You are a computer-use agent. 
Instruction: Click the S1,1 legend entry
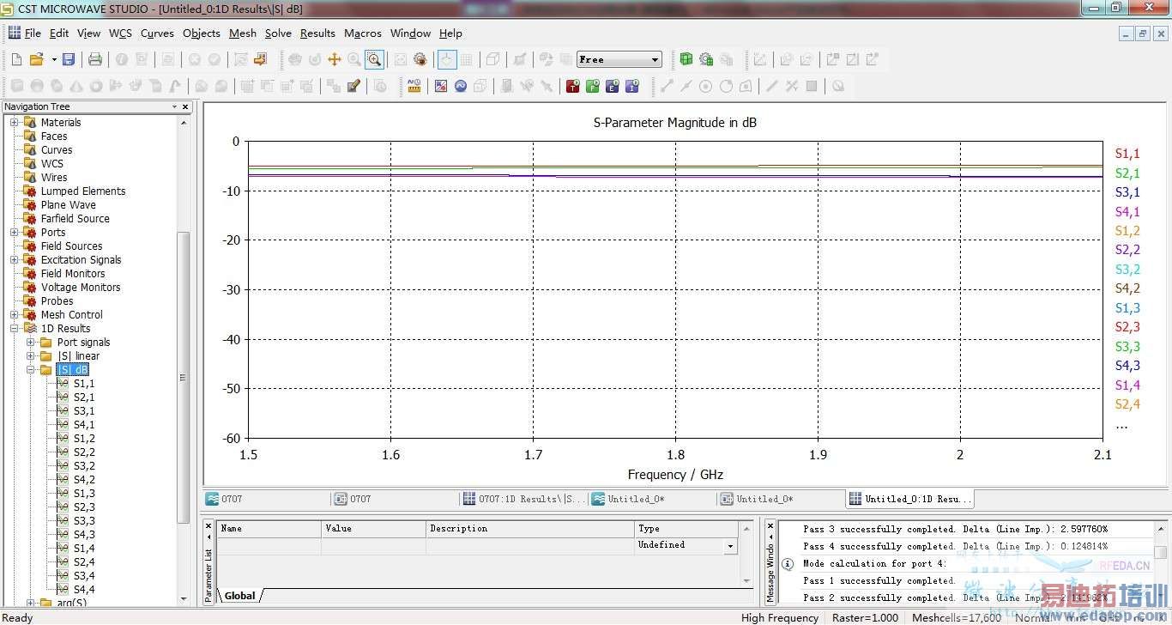point(1127,154)
